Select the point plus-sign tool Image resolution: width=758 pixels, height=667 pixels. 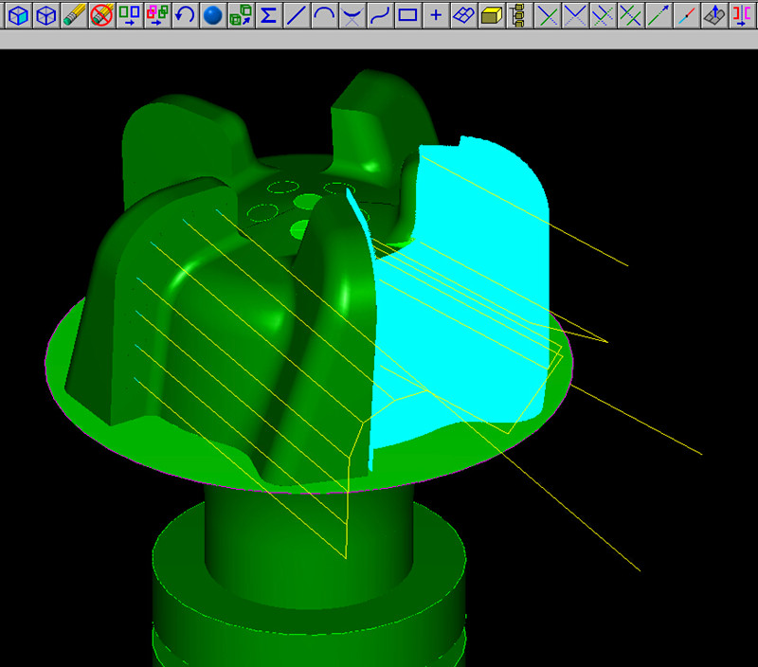pyautogui.click(x=436, y=15)
